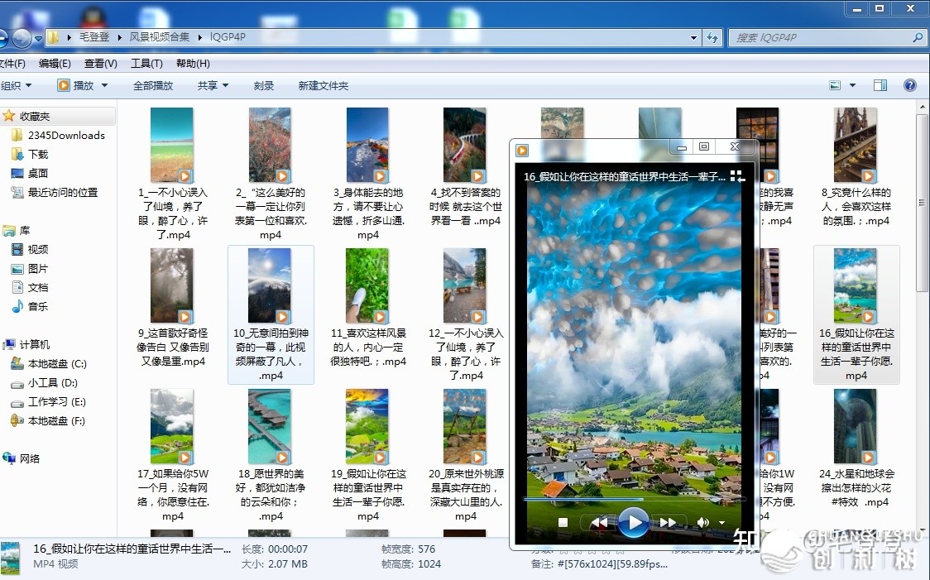Toggle the preview pane icon
930x580 pixels.
click(880, 85)
